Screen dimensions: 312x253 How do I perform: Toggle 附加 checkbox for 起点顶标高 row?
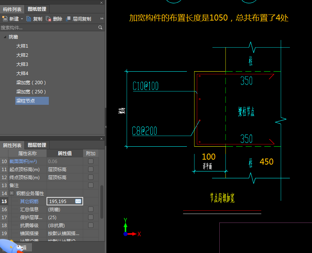click(x=91, y=169)
